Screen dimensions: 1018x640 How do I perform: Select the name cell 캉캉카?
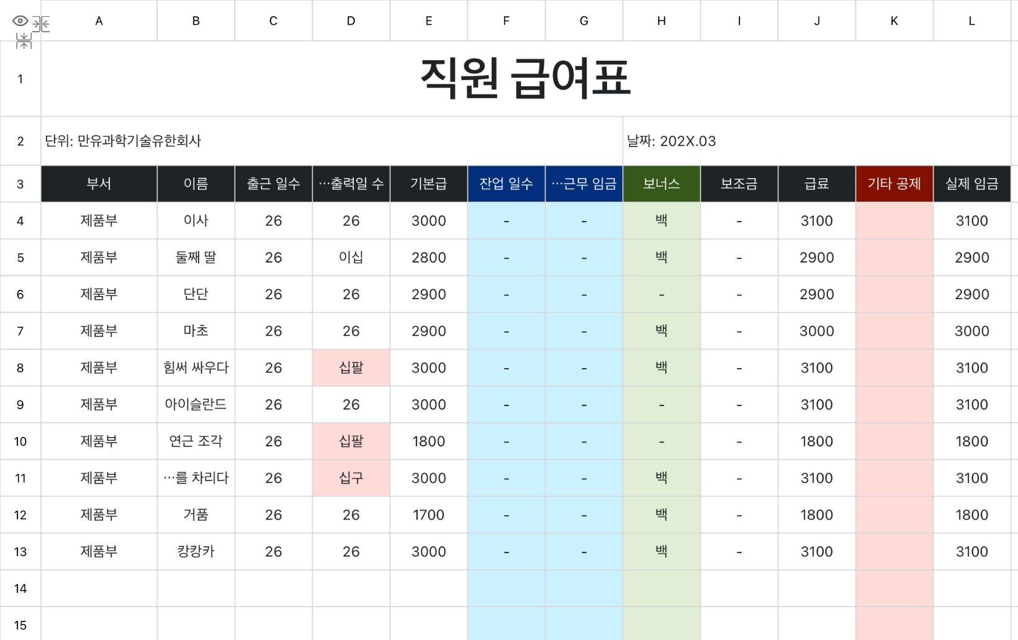click(196, 551)
